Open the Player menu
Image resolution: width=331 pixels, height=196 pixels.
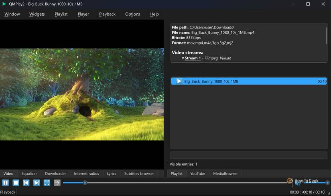[x=83, y=14]
